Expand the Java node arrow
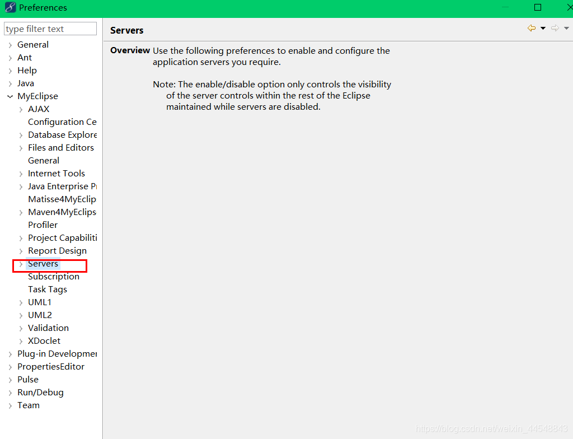The width and height of the screenshot is (573, 439). point(10,84)
